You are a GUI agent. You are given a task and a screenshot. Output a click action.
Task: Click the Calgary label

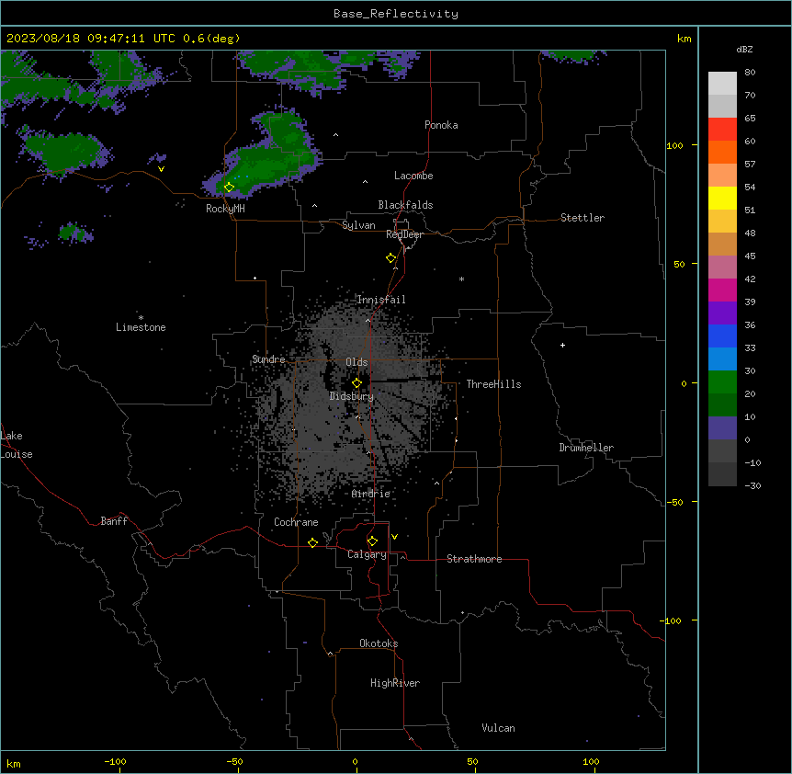pyautogui.click(x=367, y=554)
